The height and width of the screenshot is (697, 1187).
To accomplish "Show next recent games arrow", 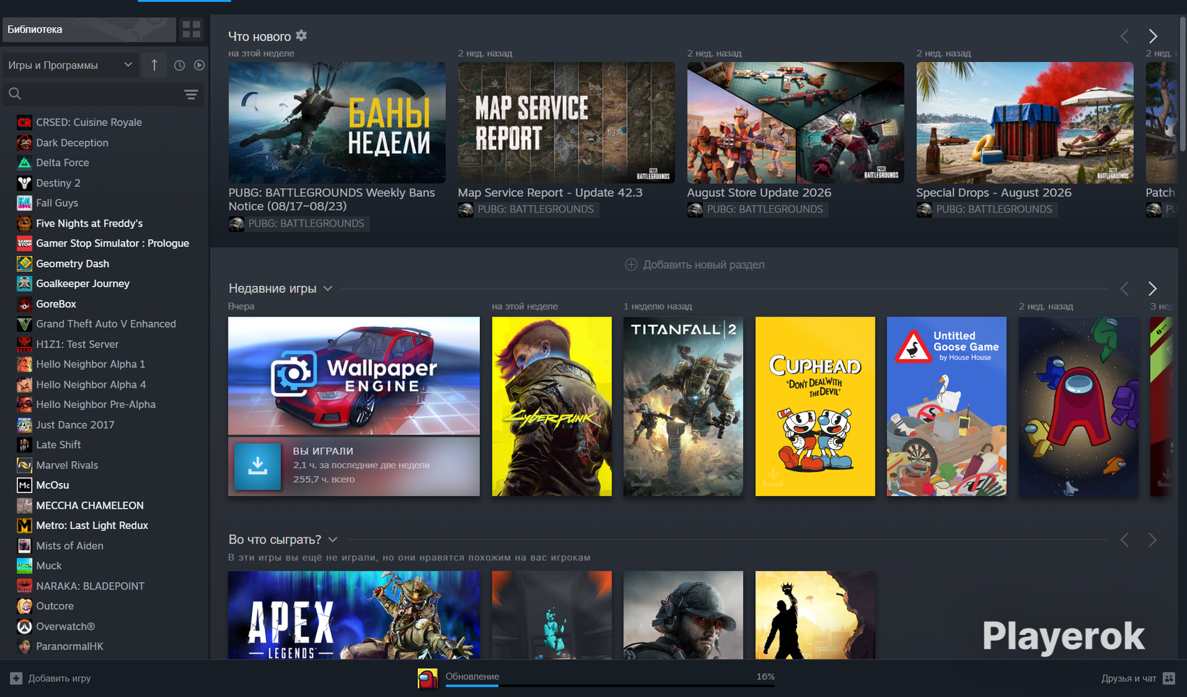I will 1153,289.
